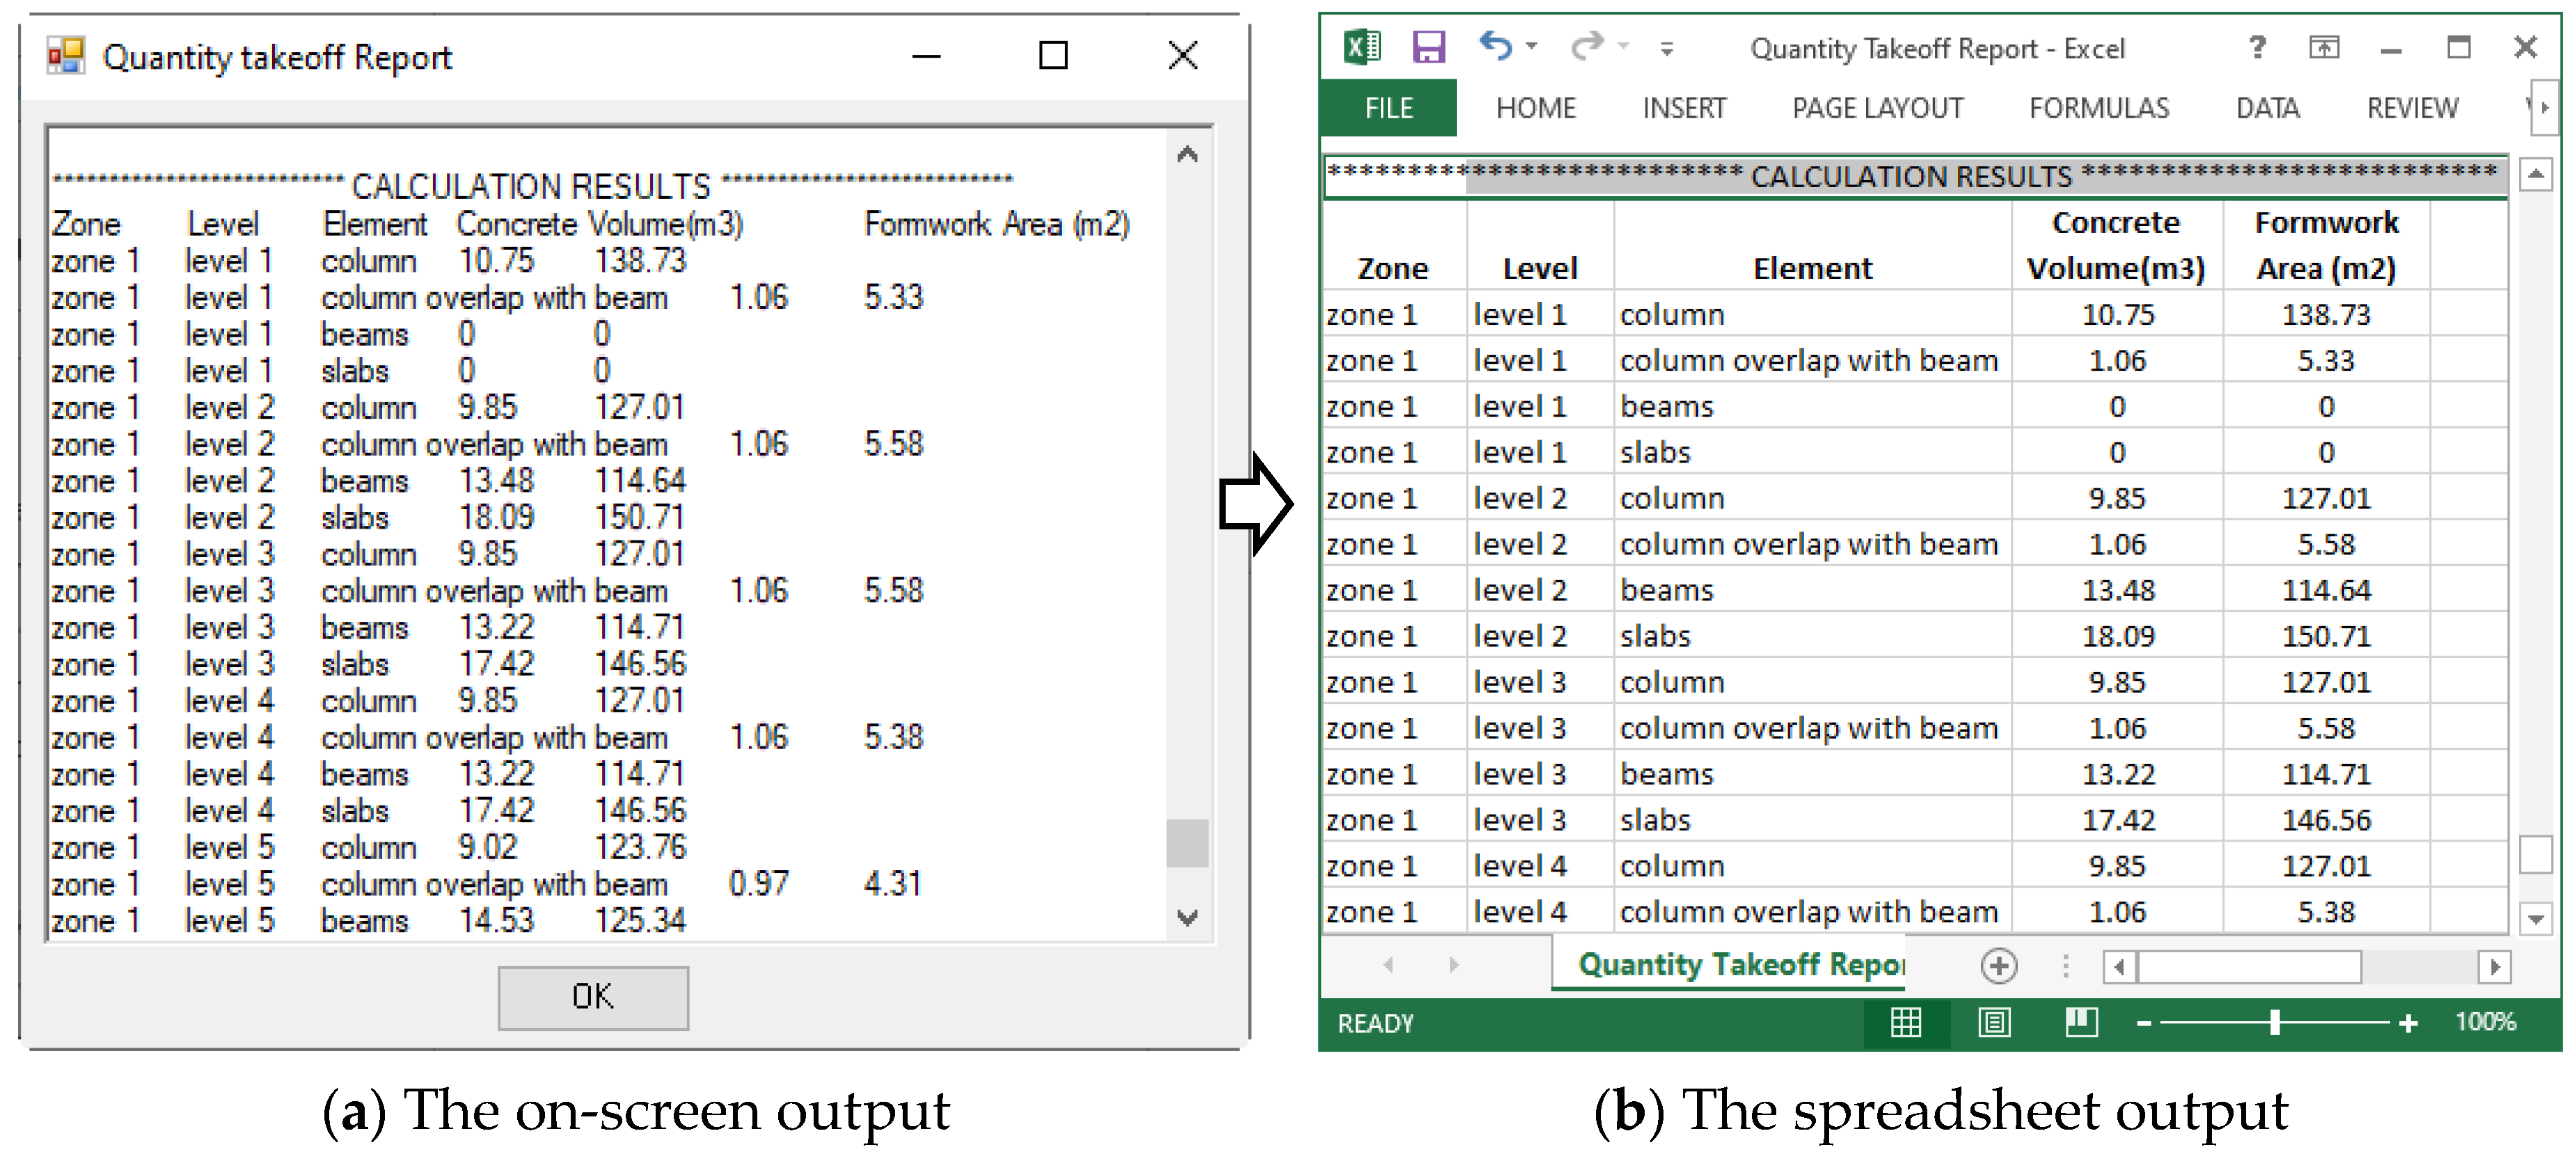Click the Excel application logo icon
The height and width of the screenshot is (1154, 2576).
1362,46
